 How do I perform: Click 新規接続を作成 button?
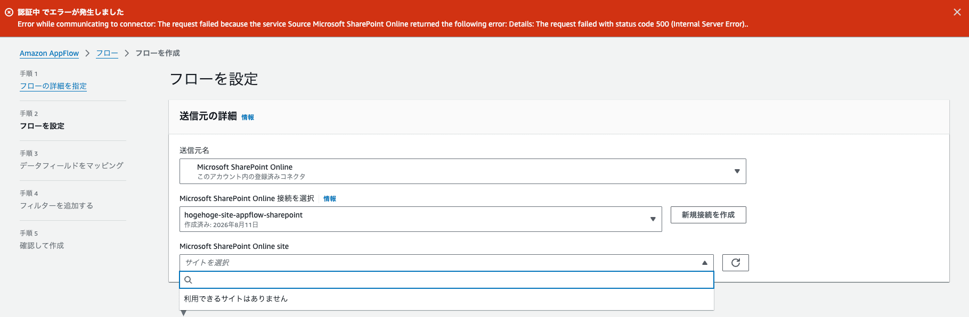coord(708,215)
